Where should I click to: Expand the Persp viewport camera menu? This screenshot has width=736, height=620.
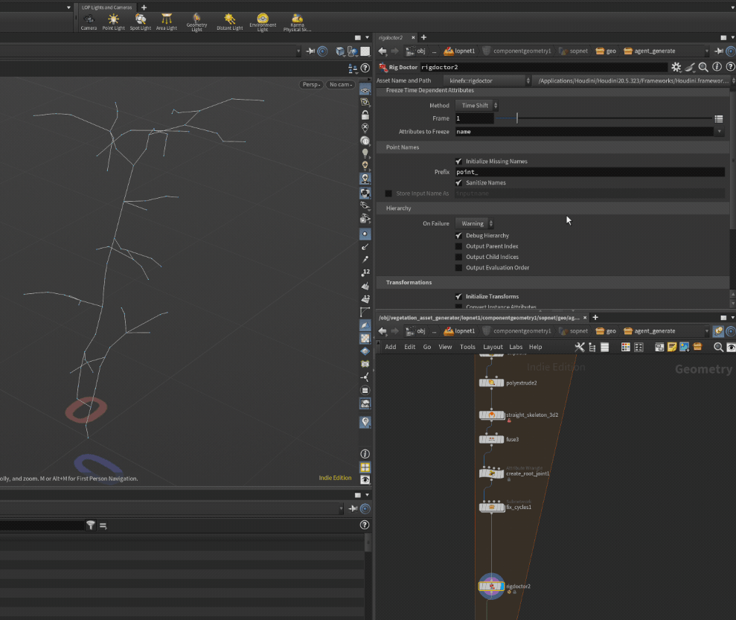click(x=312, y=84)
